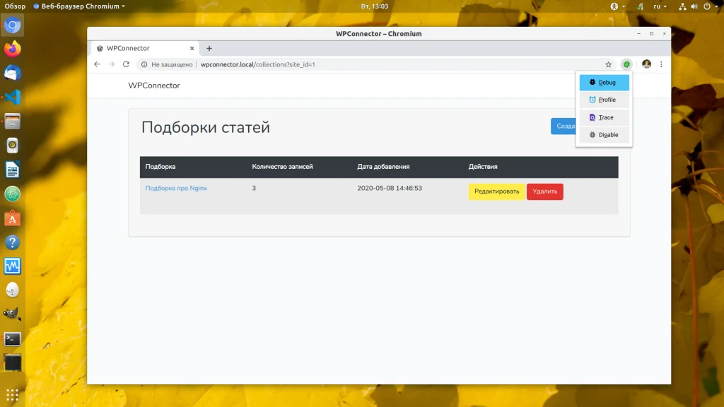
Task: Click the green Xdebug helper extension icon
Action: [x=626, y=64]
